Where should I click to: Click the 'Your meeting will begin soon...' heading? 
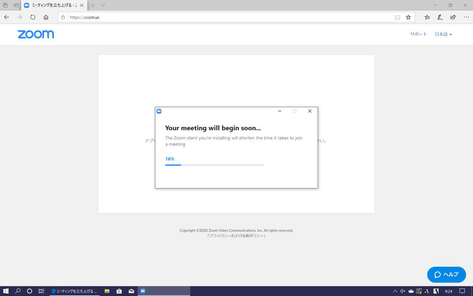click(x=213, y=128)
